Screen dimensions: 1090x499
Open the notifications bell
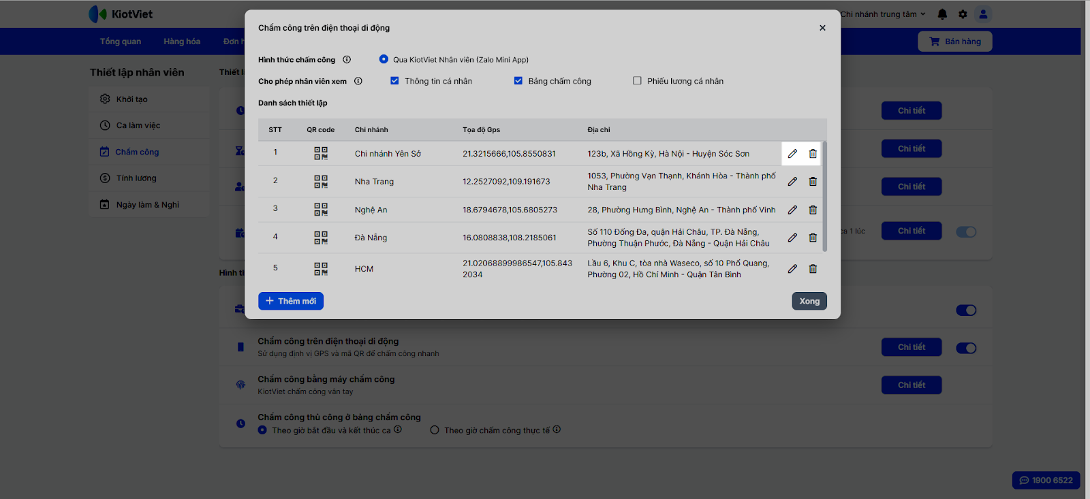[x=942, y=14]
